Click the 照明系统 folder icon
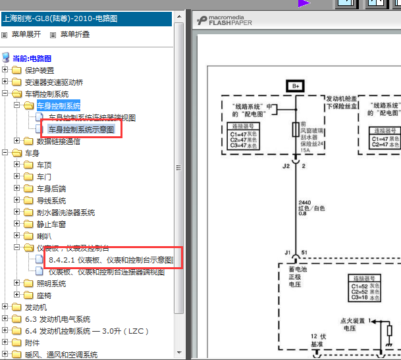401x360 pixels. 28,283
